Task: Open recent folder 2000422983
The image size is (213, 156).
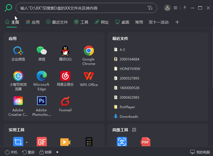Action: [127, 97]
